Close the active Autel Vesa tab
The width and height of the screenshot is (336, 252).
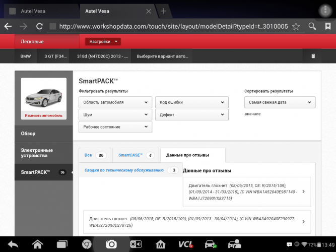[149, 11]
